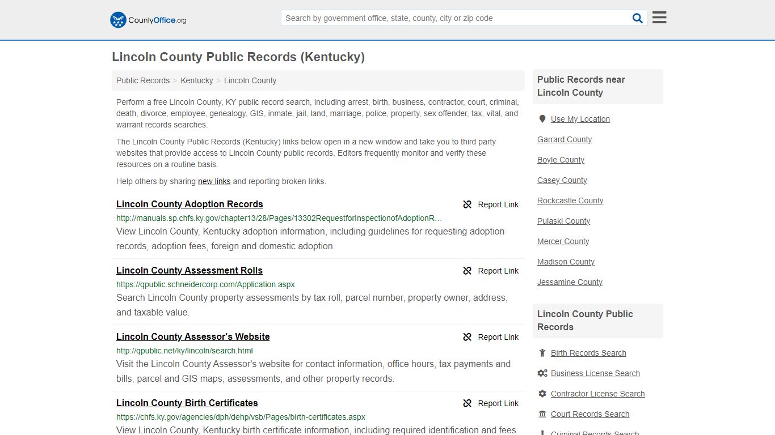Report Link for Birth Certificates
The image size is (775, 435).
coord(498,403)
